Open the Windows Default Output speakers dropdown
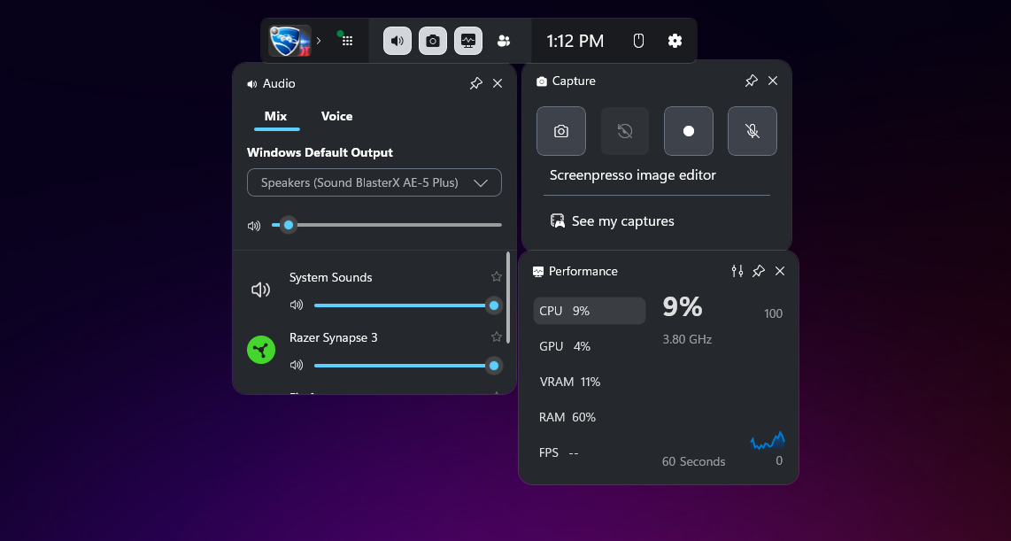This screenshot has width=1011, height=541. point(374,182)
